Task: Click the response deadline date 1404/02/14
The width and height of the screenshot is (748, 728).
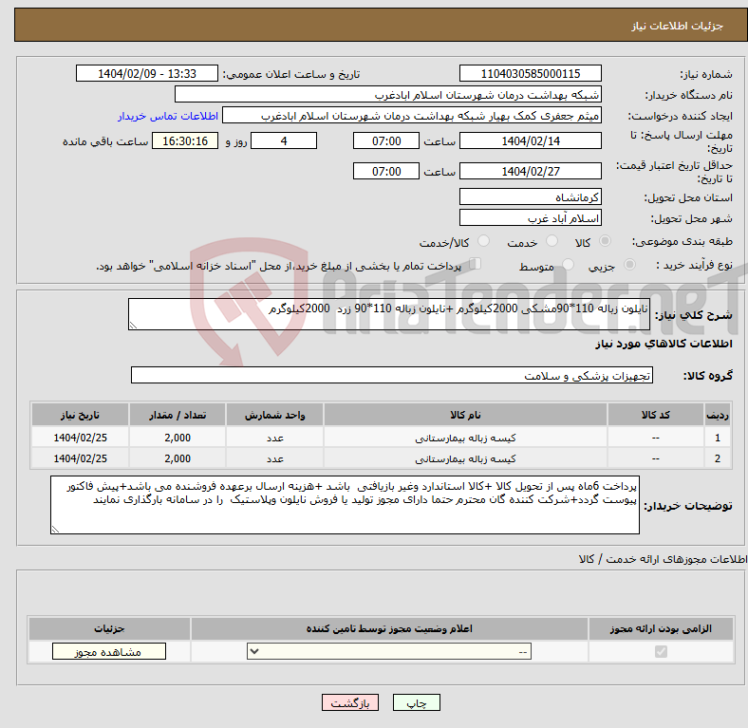Action: [530, 140]
